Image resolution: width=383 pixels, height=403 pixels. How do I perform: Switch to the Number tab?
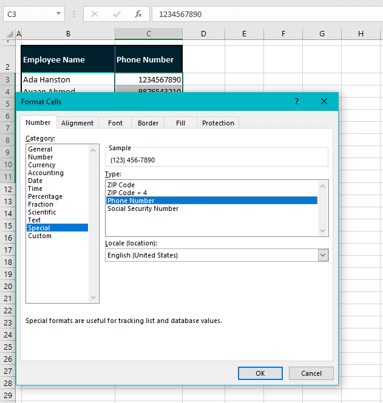(x=38, y=122)
